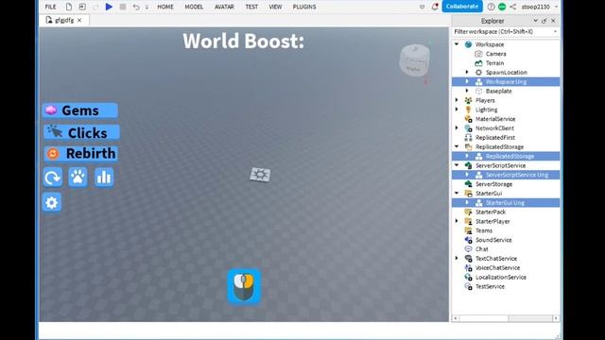This screenshot has width=605, height=340.
Task: Open the FILE menu
Action: (50, 7)
